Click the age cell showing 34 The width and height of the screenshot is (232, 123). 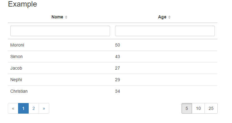pos(165,91)
